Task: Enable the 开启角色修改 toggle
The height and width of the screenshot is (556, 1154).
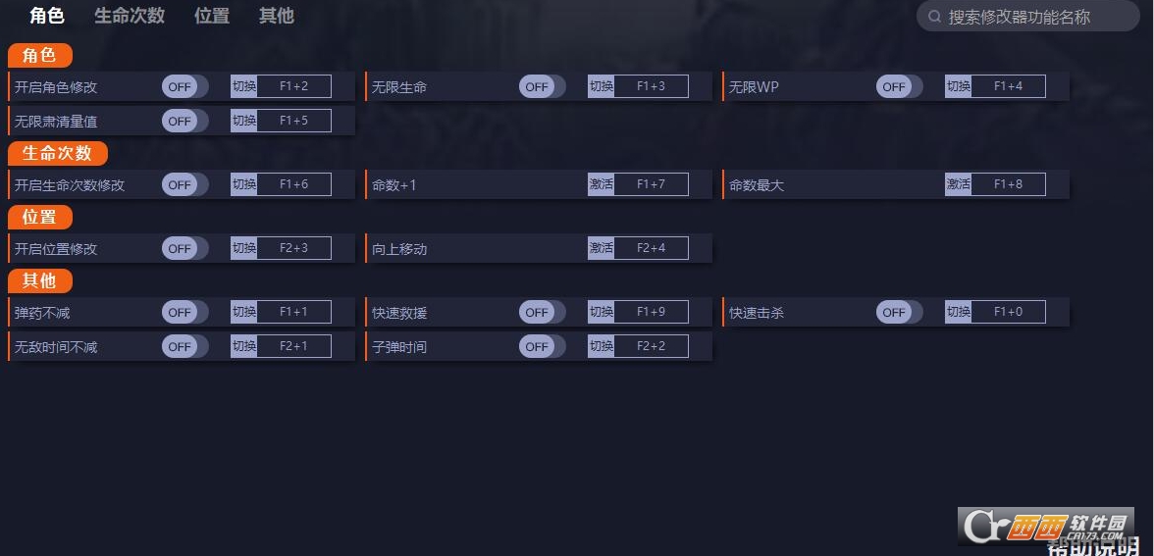Action: click(x=185, y=86)
